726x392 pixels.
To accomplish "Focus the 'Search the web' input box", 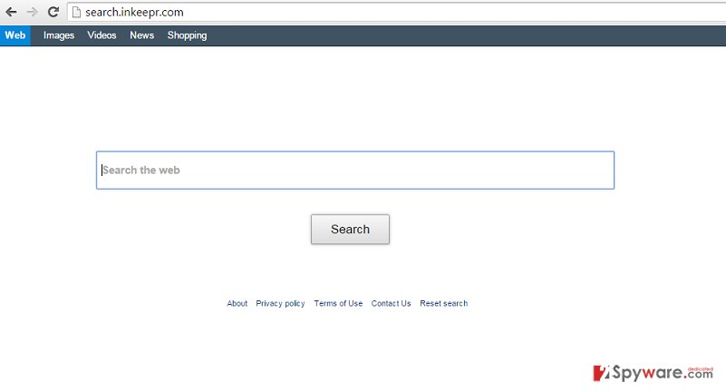I will pos(355,170).
